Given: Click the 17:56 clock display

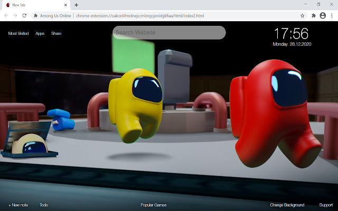Looking at the screenshot, I should tap(291, 34).
